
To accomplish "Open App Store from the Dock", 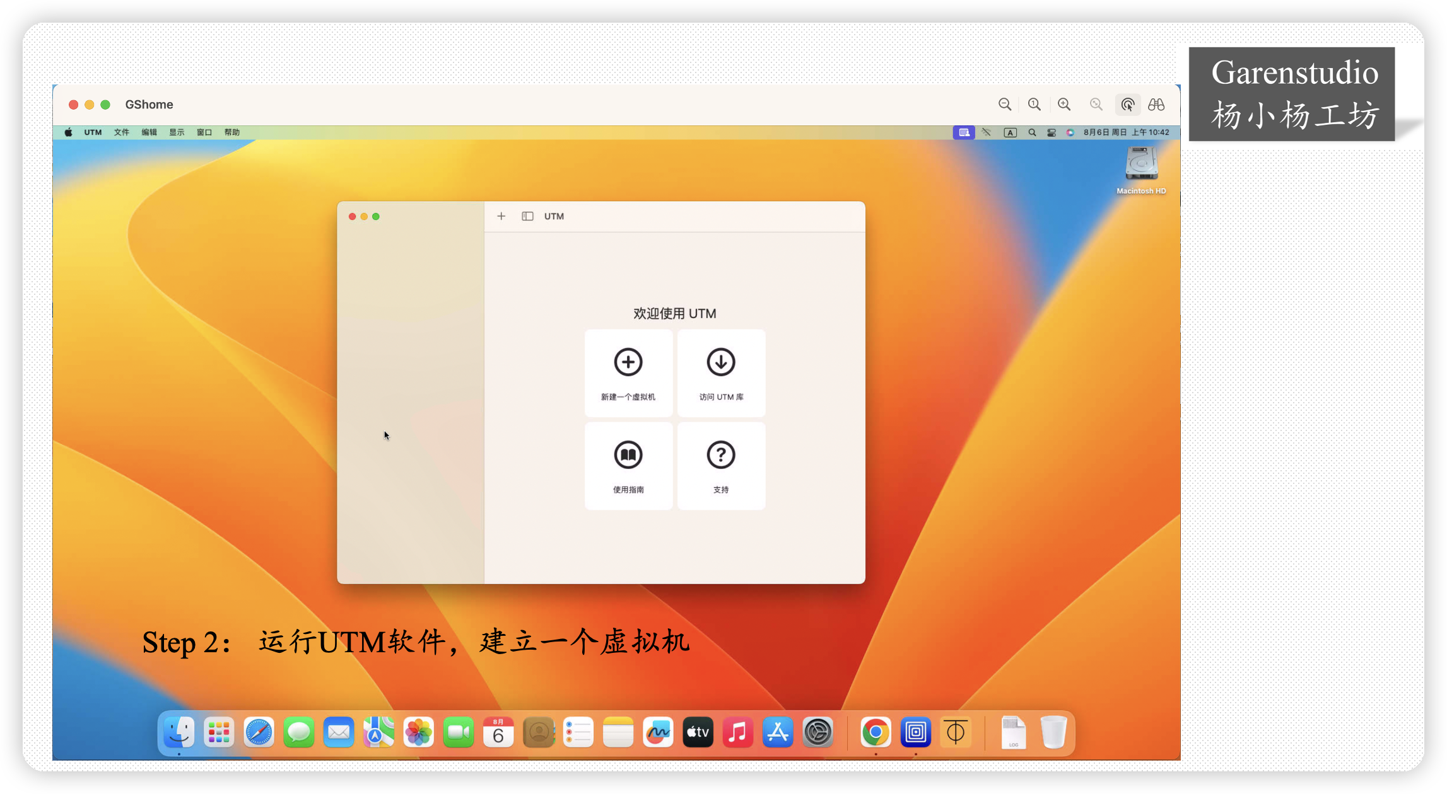I will click(x=778, y=732).
